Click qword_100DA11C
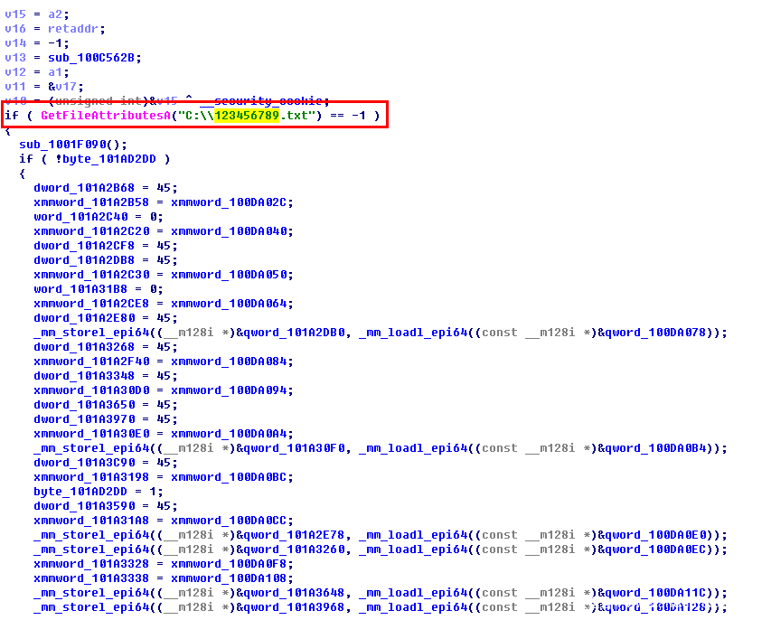This screenshot has width=771, height=620. pyautogui.click(x=656, y=593)
